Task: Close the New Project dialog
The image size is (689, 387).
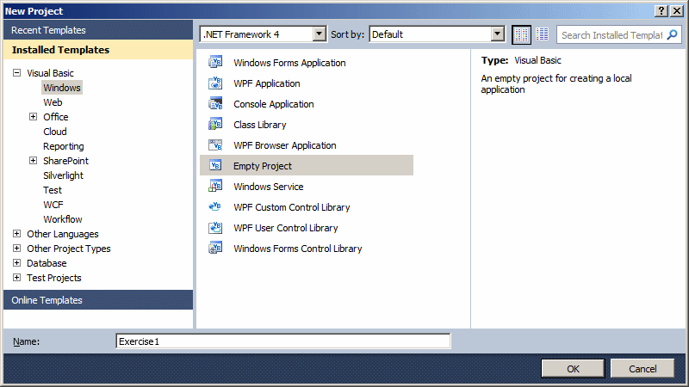Action: pyautogui.click(x=677, y=11)
